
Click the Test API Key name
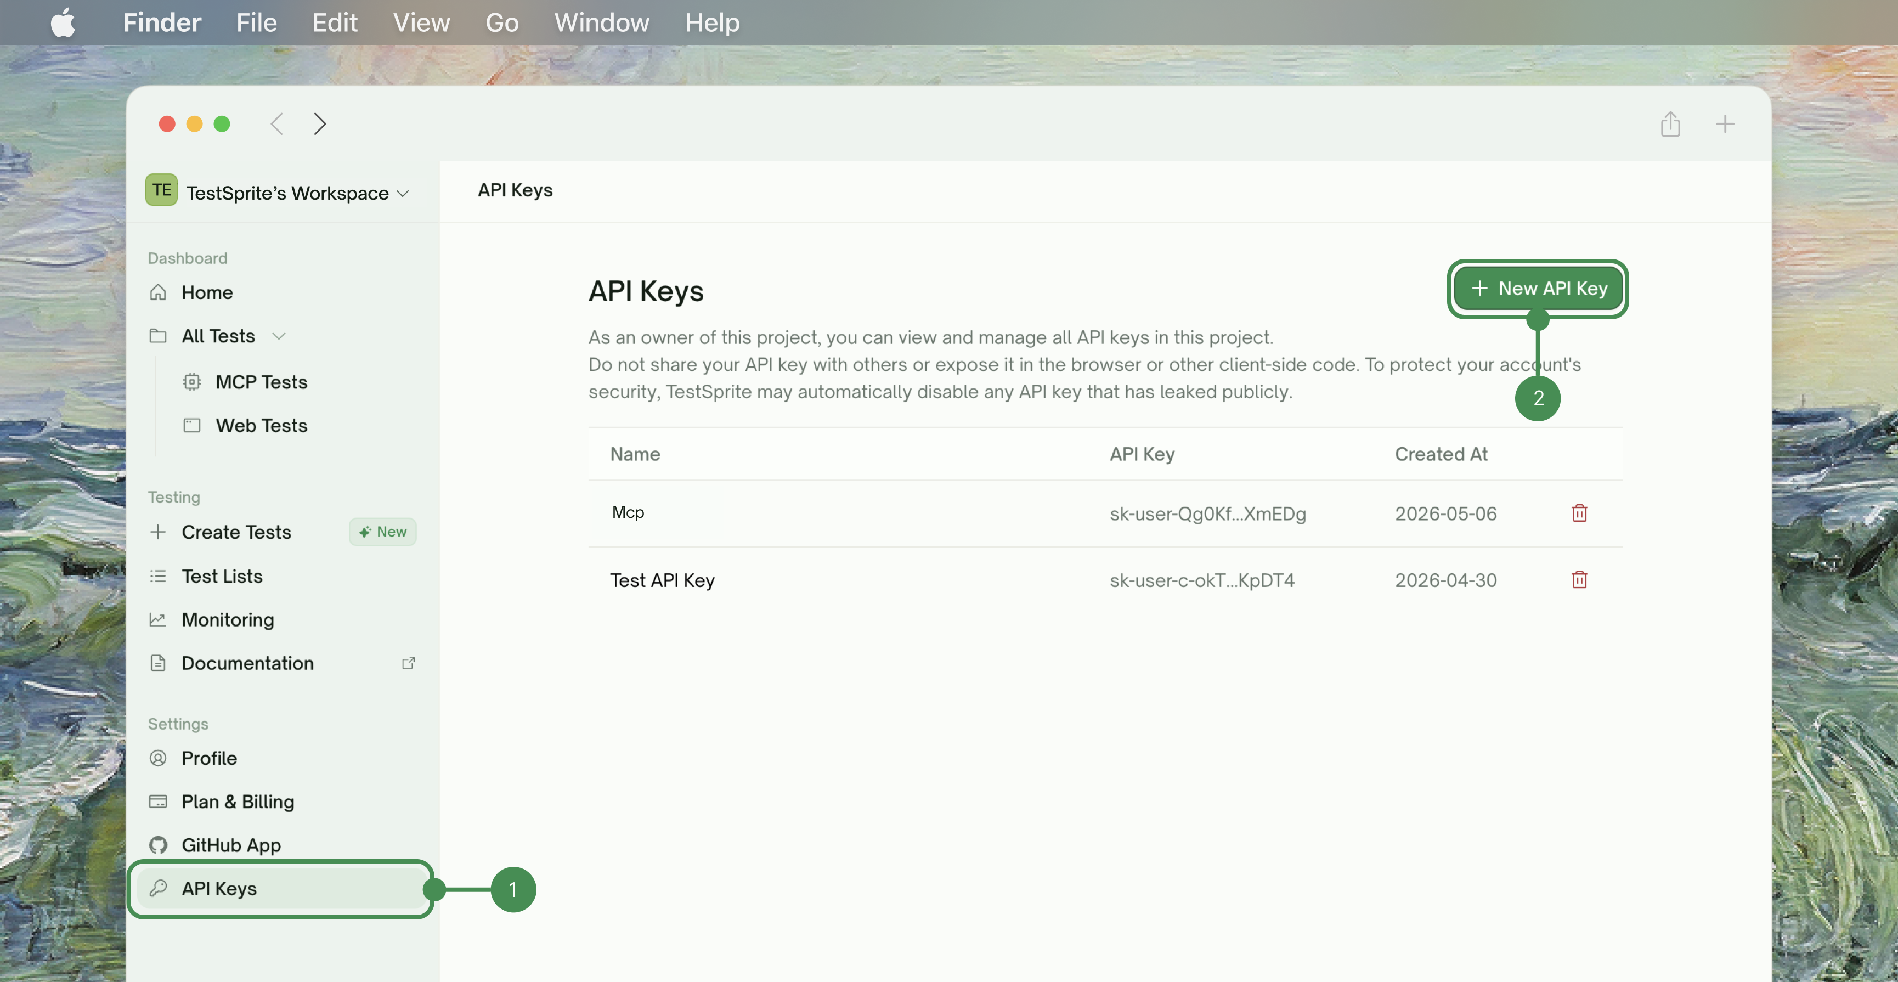pos(662,580)
